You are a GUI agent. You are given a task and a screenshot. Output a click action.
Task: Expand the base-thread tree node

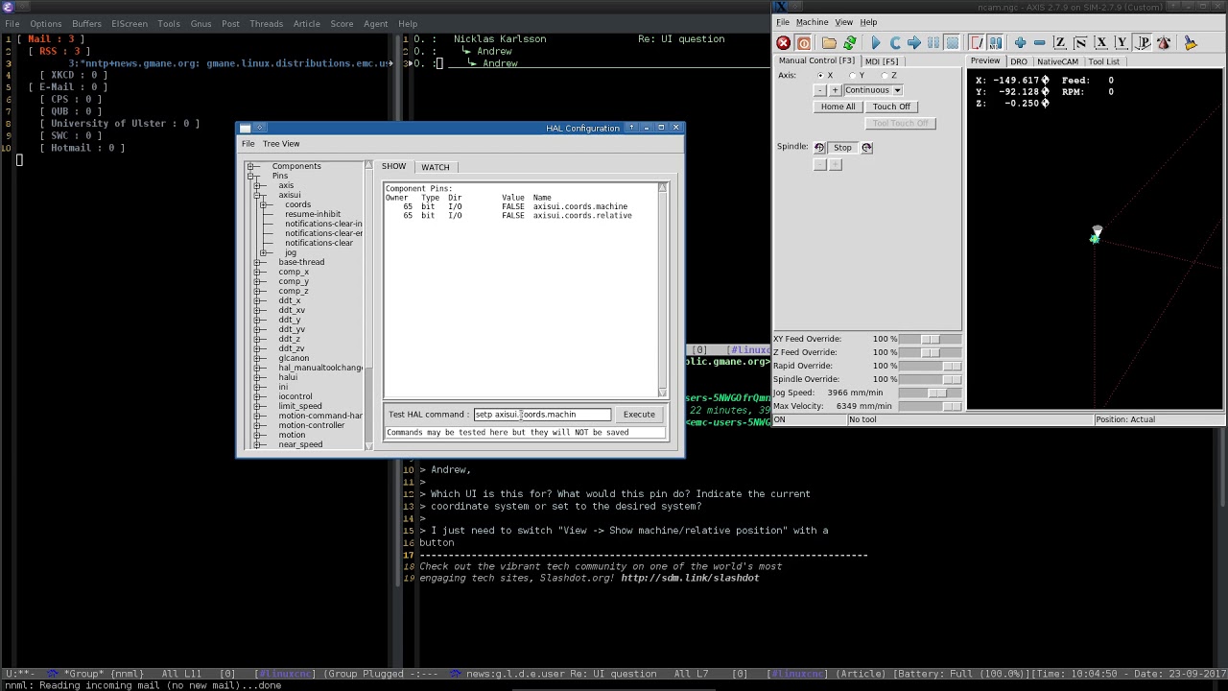pyautogui.click(x=259, y=262)
